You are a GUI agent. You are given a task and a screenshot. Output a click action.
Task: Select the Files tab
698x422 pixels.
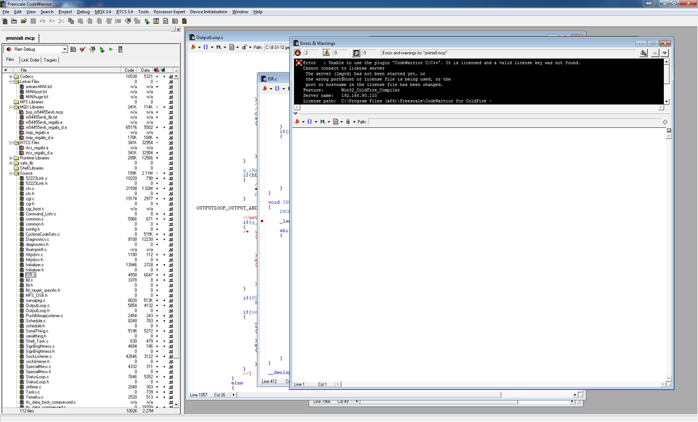coord(10,59)
